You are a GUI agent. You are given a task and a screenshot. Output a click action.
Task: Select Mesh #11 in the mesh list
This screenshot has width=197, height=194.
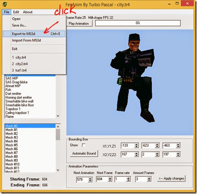(30, 168)
